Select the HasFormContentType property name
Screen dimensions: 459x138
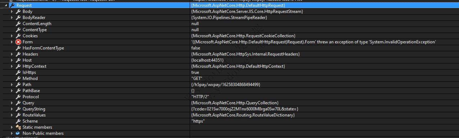click(x=43, y=48)
